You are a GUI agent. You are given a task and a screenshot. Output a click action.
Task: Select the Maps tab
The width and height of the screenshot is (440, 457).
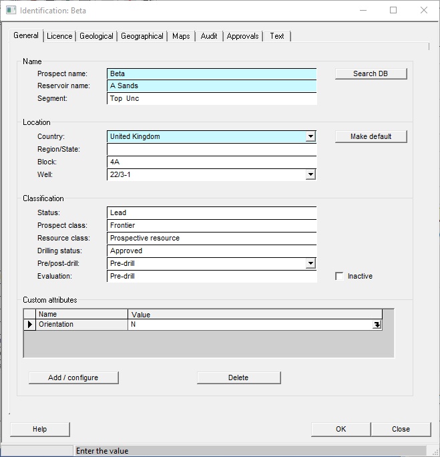click(181, 36)
